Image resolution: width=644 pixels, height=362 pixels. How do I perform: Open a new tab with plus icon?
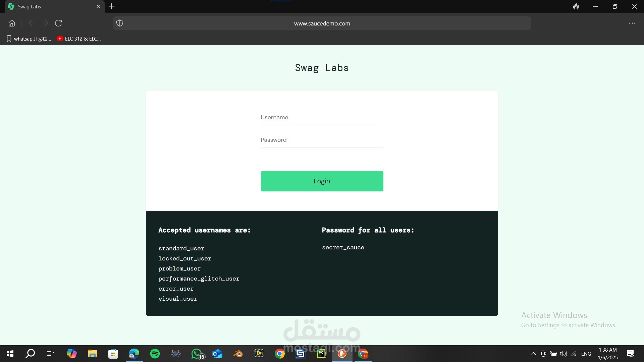(x=112, y=6)
